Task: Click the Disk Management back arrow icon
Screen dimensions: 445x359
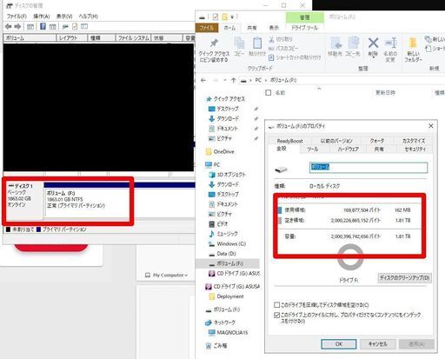Action: (x=9, y=27)
